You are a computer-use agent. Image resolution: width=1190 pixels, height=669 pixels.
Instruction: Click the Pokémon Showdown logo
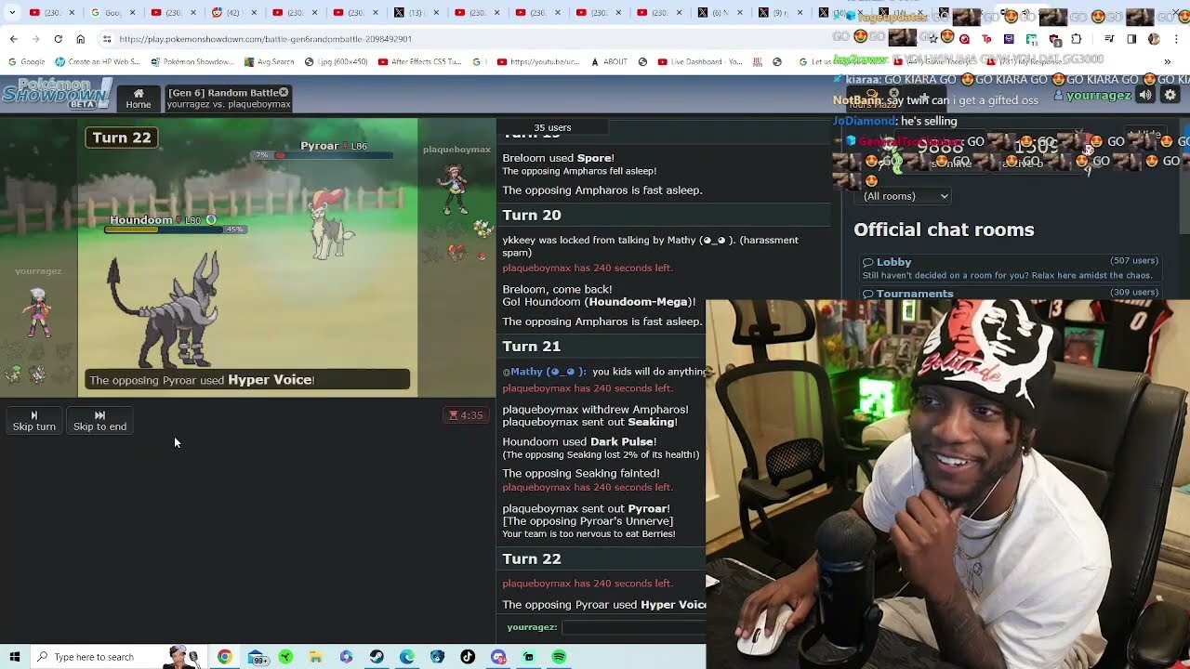click(56, 94)
